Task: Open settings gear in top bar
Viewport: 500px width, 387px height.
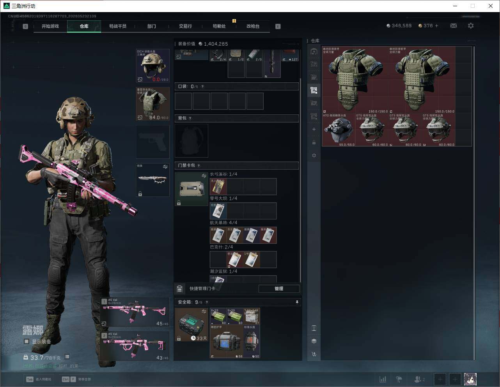Action: tap(471, 26)
